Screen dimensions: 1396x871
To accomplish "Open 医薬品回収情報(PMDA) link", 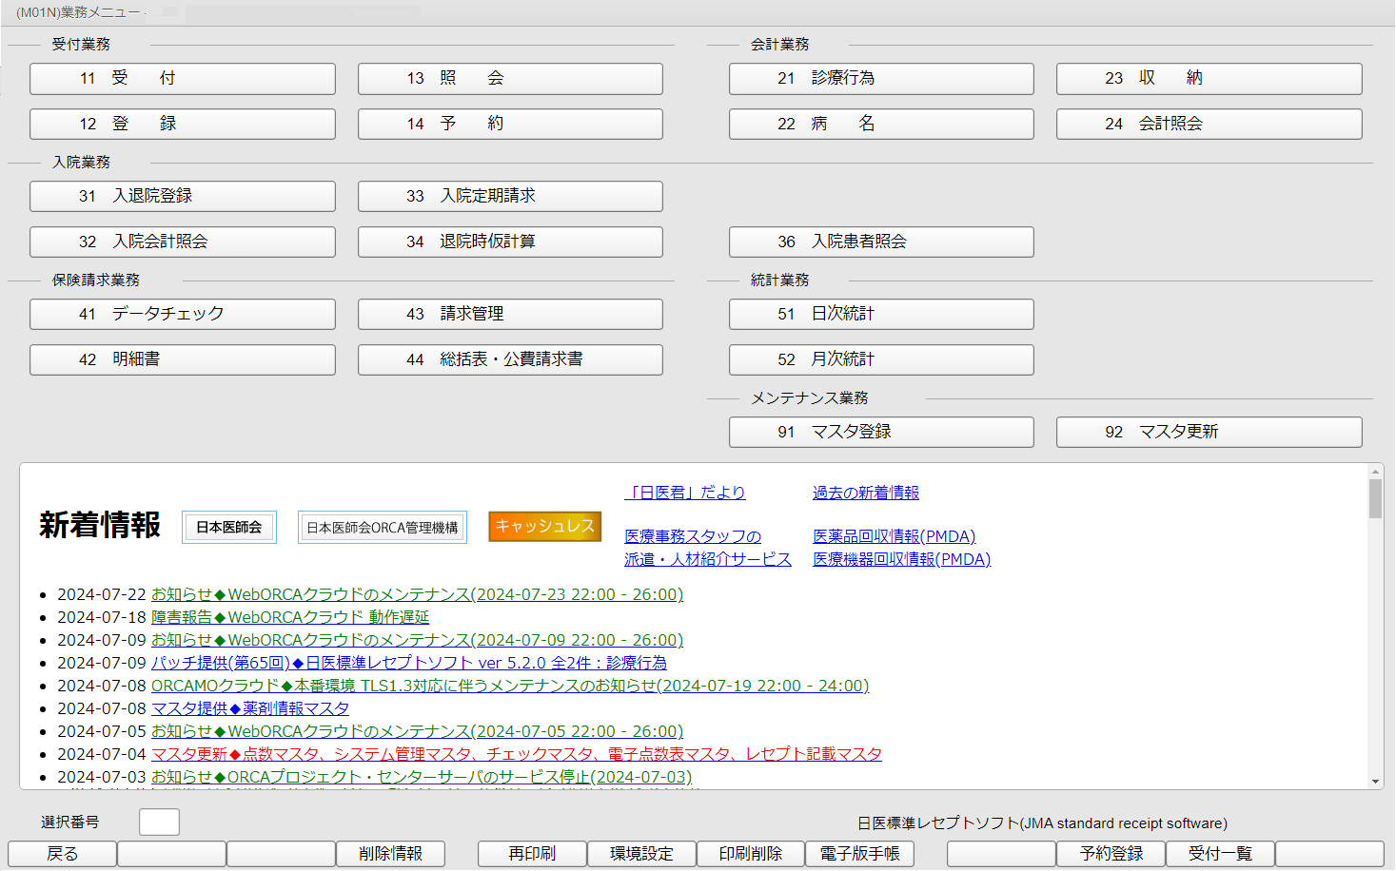I will (895, 536).
